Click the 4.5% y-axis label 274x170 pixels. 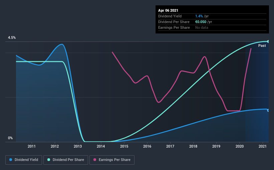pyautogui.click(x=12, y=37)
